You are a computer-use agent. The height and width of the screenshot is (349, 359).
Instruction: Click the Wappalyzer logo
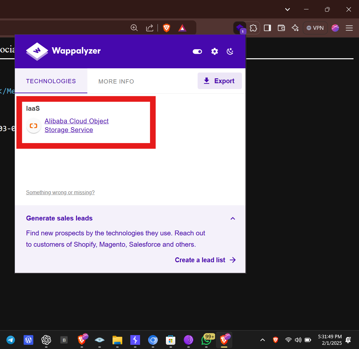click(x=63, y=51)
